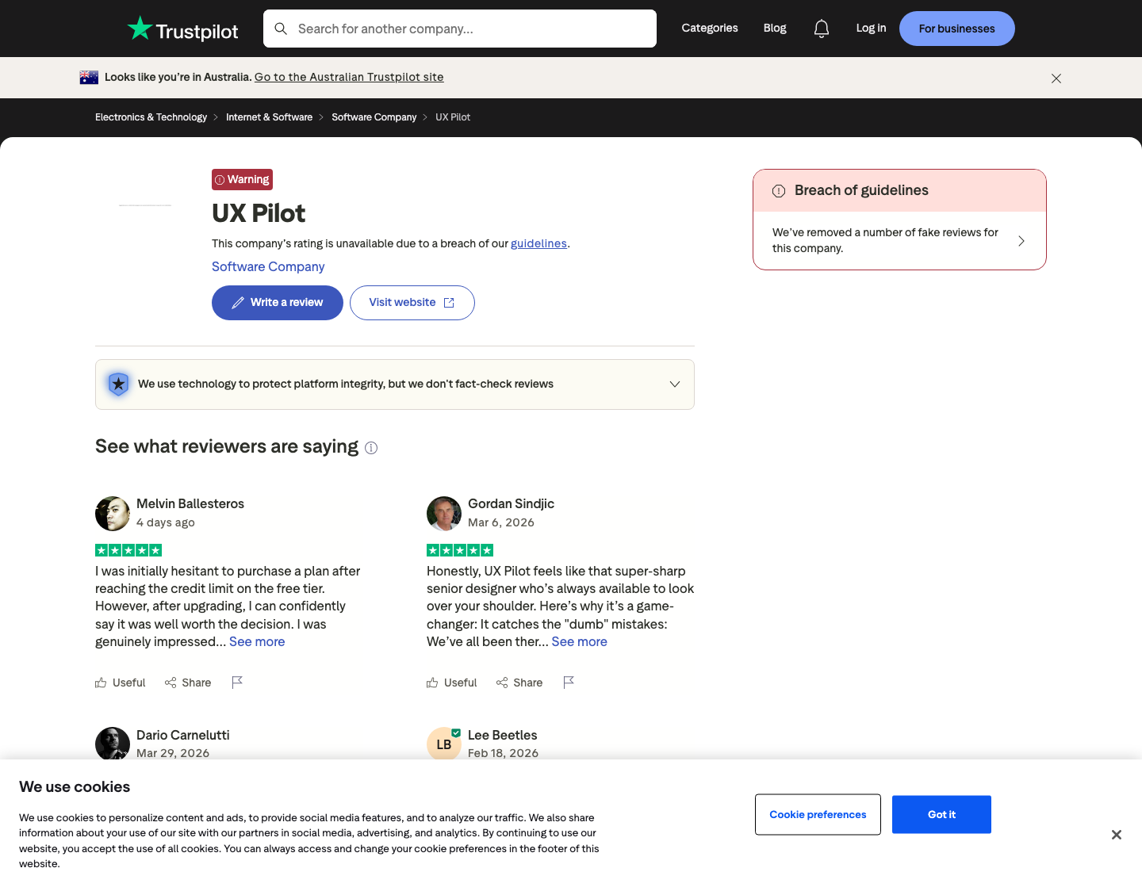Open Gordan Sindjic profile picture

click(444, 514)
